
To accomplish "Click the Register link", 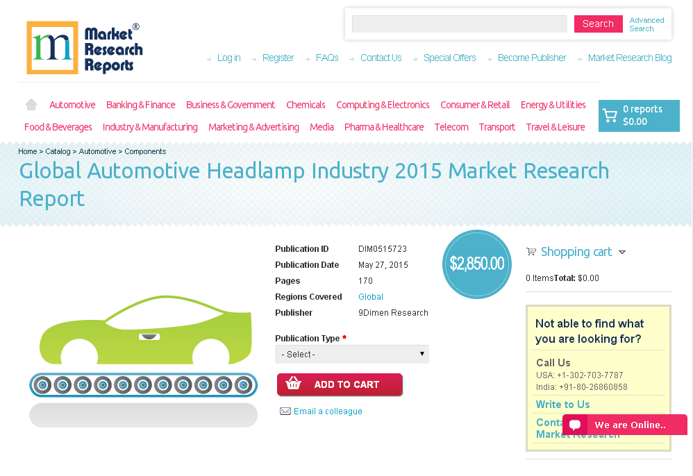I will pyautogui.click(x=278, y=58).
